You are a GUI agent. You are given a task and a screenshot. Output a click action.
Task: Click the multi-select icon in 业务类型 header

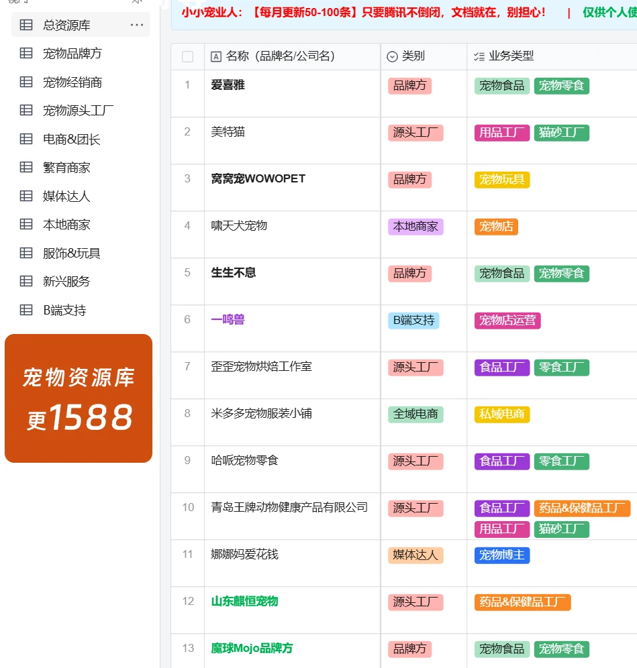pos(479,56)
